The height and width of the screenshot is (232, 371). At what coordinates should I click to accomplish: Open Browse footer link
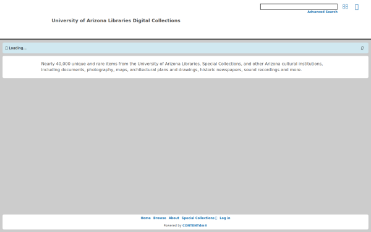point(160,218)
